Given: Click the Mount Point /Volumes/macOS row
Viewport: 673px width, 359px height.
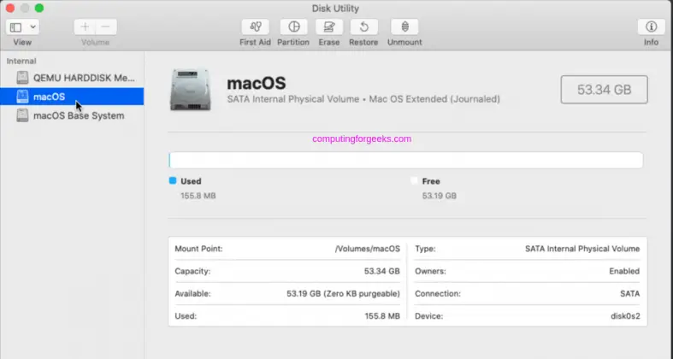Looking at the screenshot, I should [x=287, y=249].
